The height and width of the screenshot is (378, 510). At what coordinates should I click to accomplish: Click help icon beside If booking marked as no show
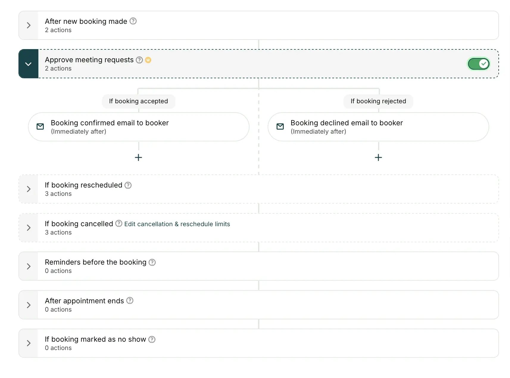tap(152, 339)
